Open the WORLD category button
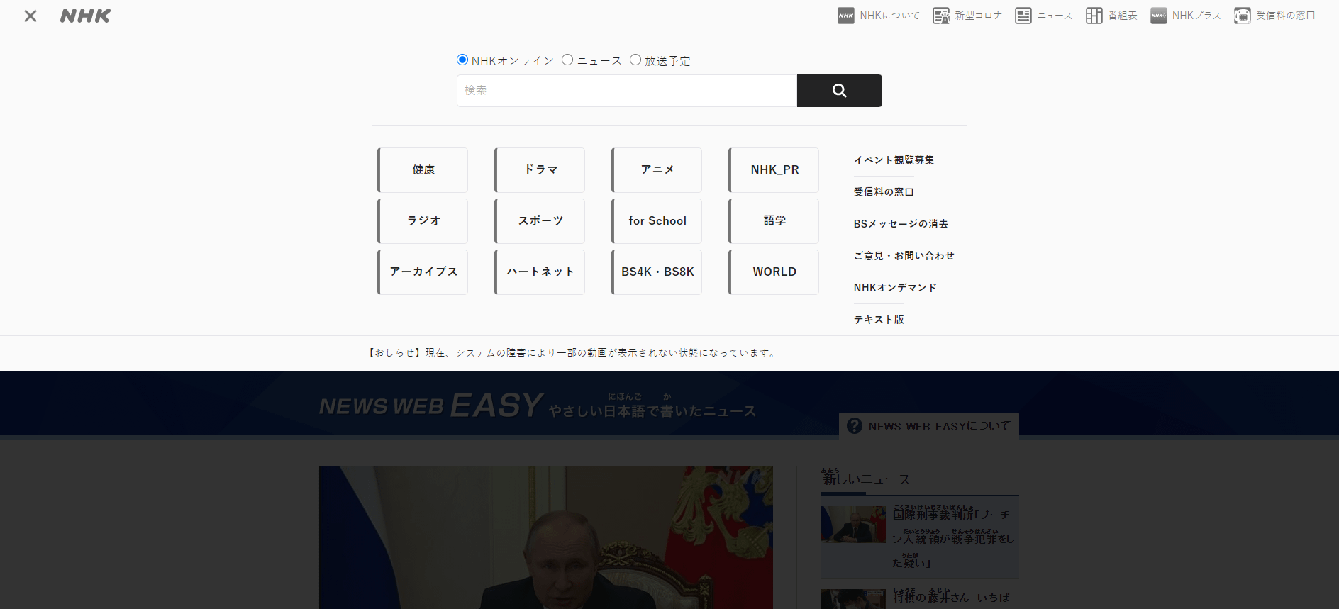 774,272
